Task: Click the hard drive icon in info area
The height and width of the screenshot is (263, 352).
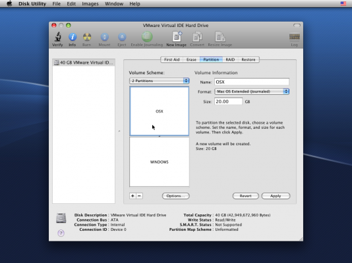Action: pyautogui.click(x=61, y=218)
